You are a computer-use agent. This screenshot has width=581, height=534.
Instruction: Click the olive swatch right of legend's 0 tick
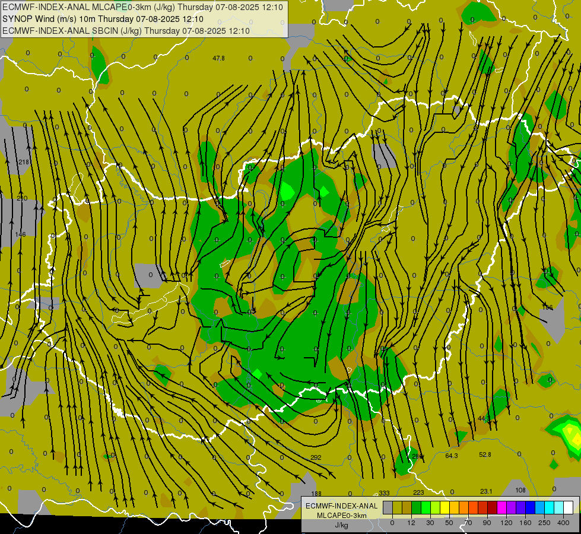pyautogui.click(x=397, y=507)
